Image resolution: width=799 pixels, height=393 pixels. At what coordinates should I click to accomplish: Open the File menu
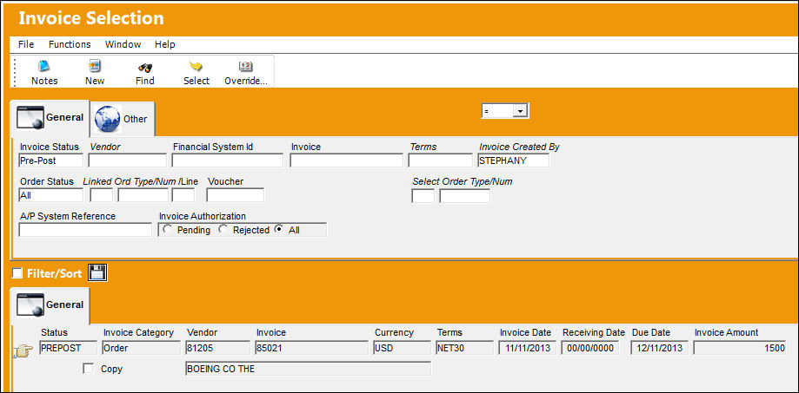tap(26, 44)
